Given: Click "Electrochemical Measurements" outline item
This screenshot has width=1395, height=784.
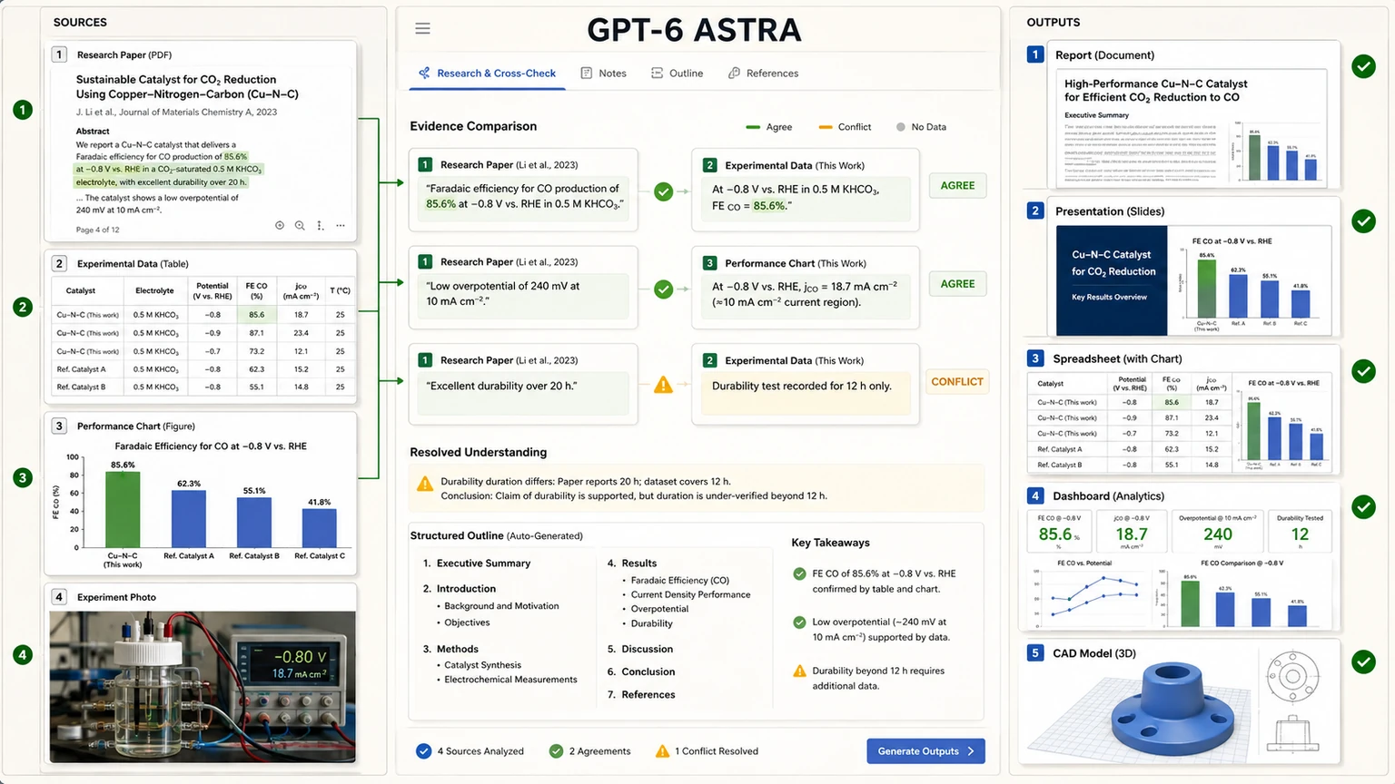Looking at the screenshot, I should click(510, 680).
